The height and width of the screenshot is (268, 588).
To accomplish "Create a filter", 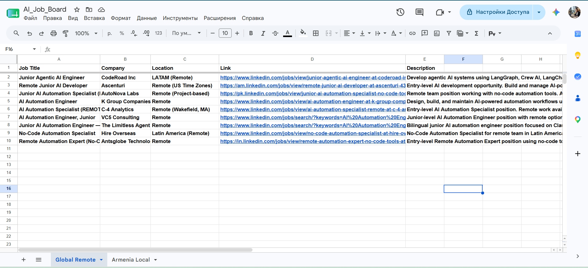I will pyautogui.click(x=449, y=33).
